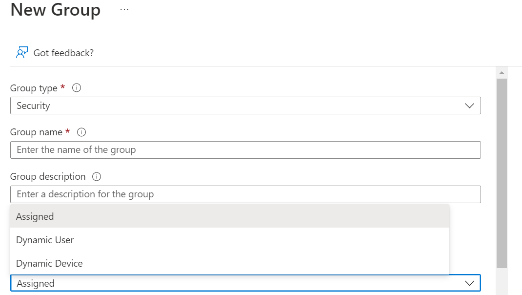522x295 pixels.
Task: Click the Group type chevron arrow
Action: [469, 105]
